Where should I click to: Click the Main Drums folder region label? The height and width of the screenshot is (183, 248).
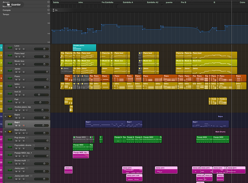coord(220,132)
